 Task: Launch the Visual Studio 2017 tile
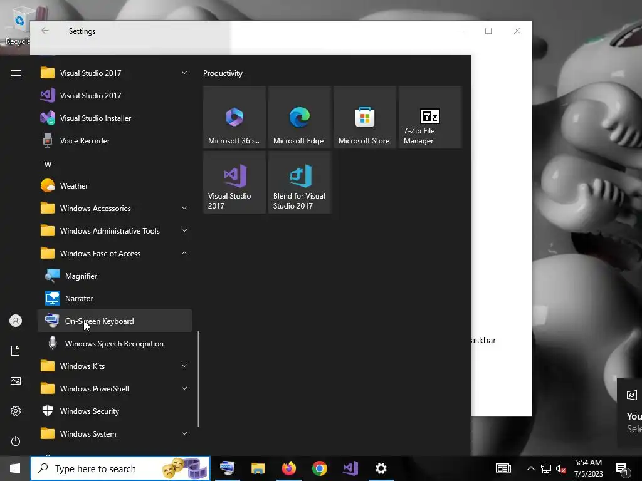(x=234, y=182)
